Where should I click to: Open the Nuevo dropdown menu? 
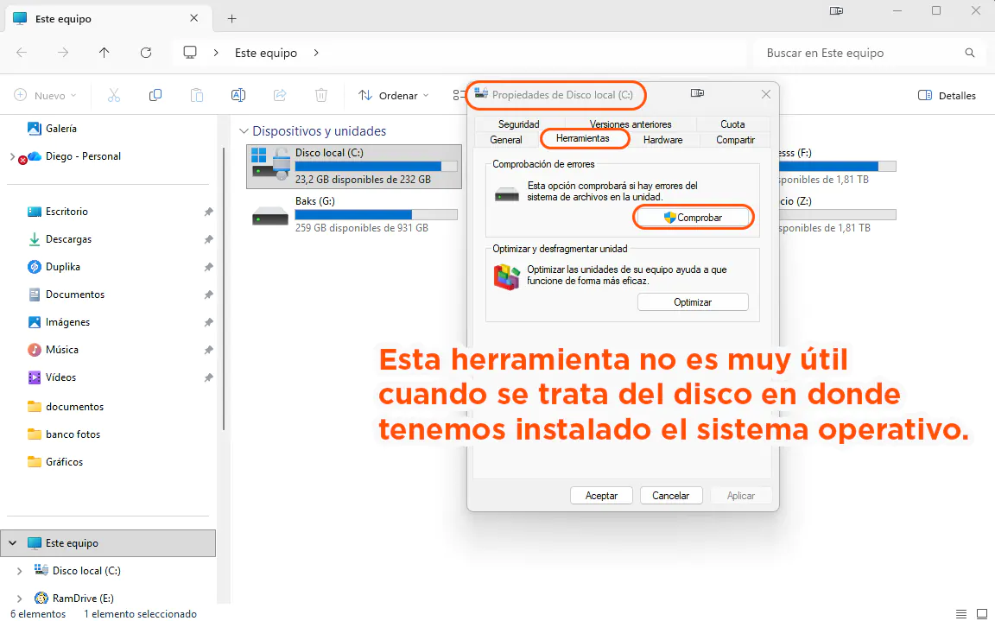coord(44,95)
